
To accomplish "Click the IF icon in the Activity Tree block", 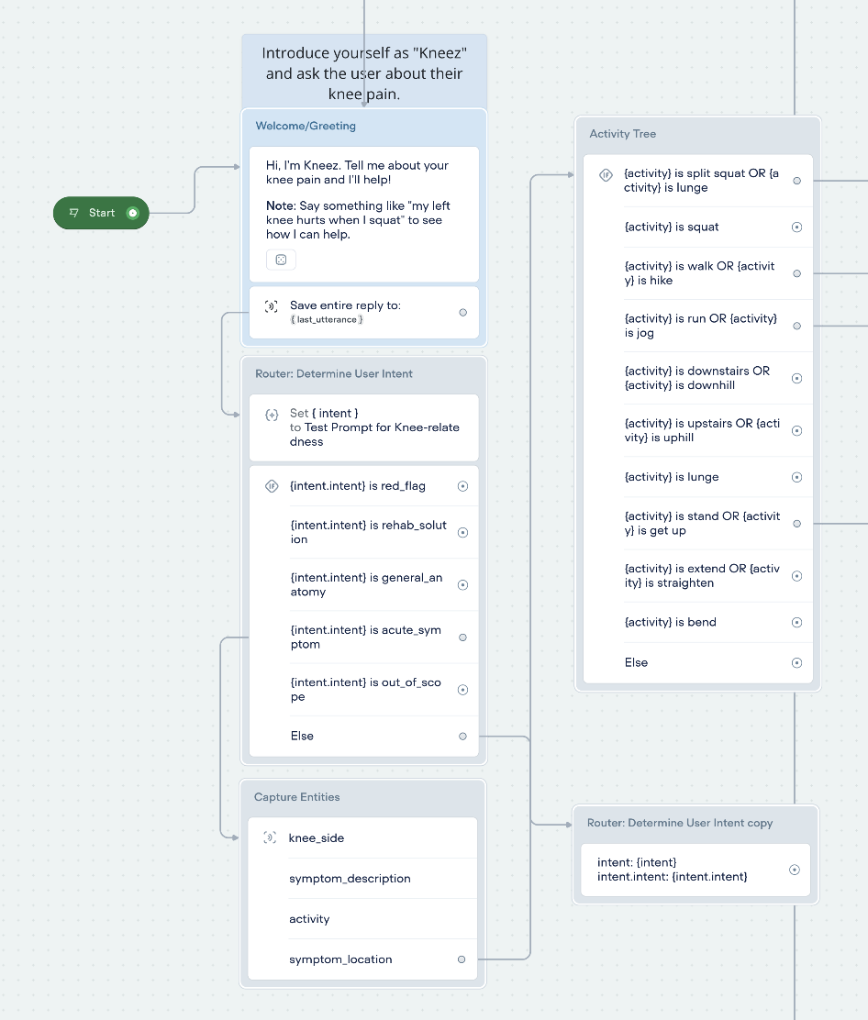I will (x=606, y=175).
